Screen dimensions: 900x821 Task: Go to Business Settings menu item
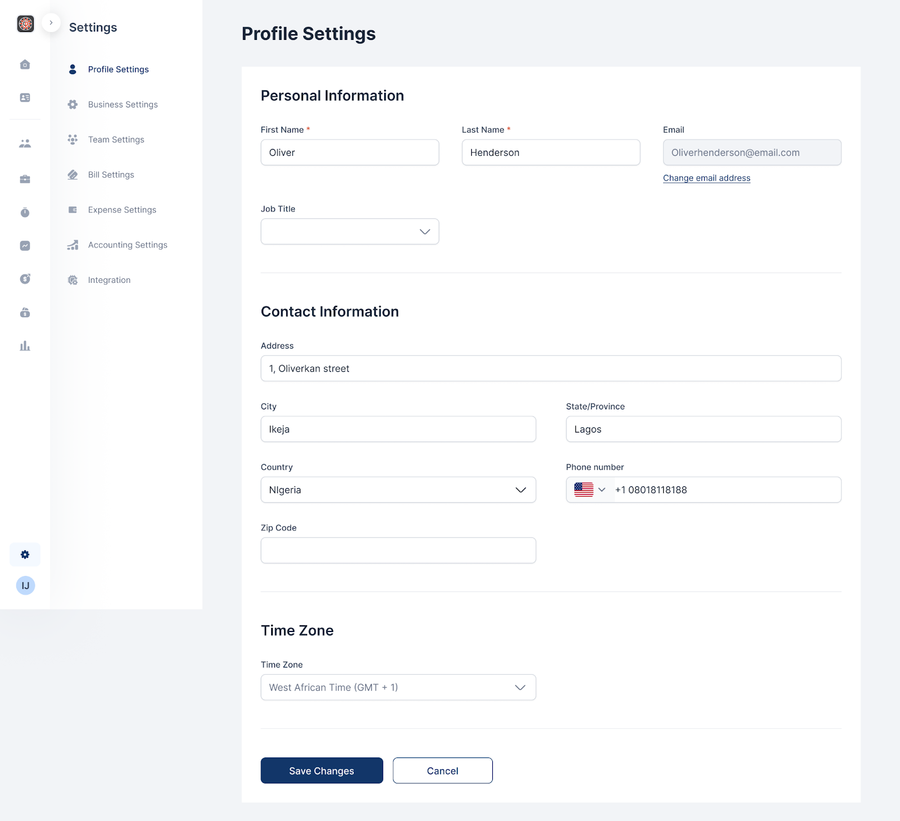tap(123, 105)
